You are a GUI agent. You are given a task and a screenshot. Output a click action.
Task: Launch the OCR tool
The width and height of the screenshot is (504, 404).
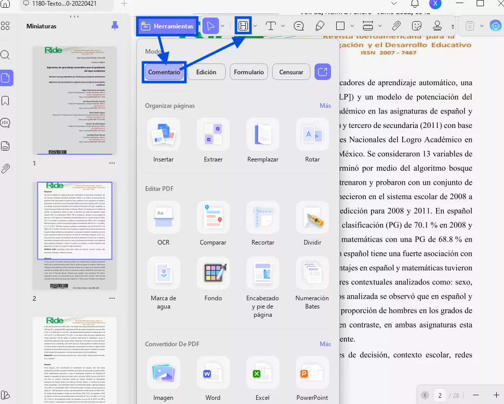tap(164, 223)
